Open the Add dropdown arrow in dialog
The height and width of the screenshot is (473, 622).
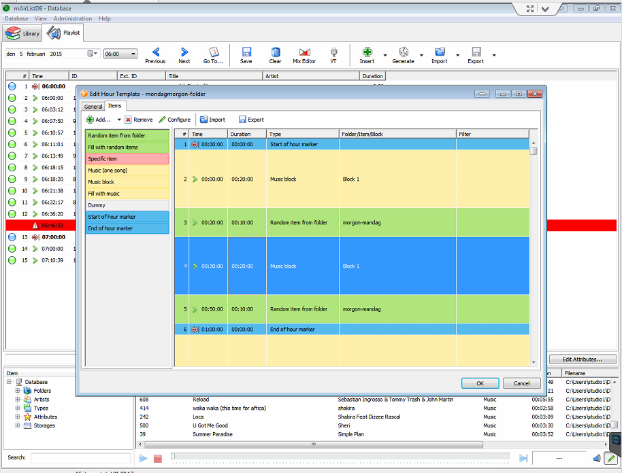point(119,120)
